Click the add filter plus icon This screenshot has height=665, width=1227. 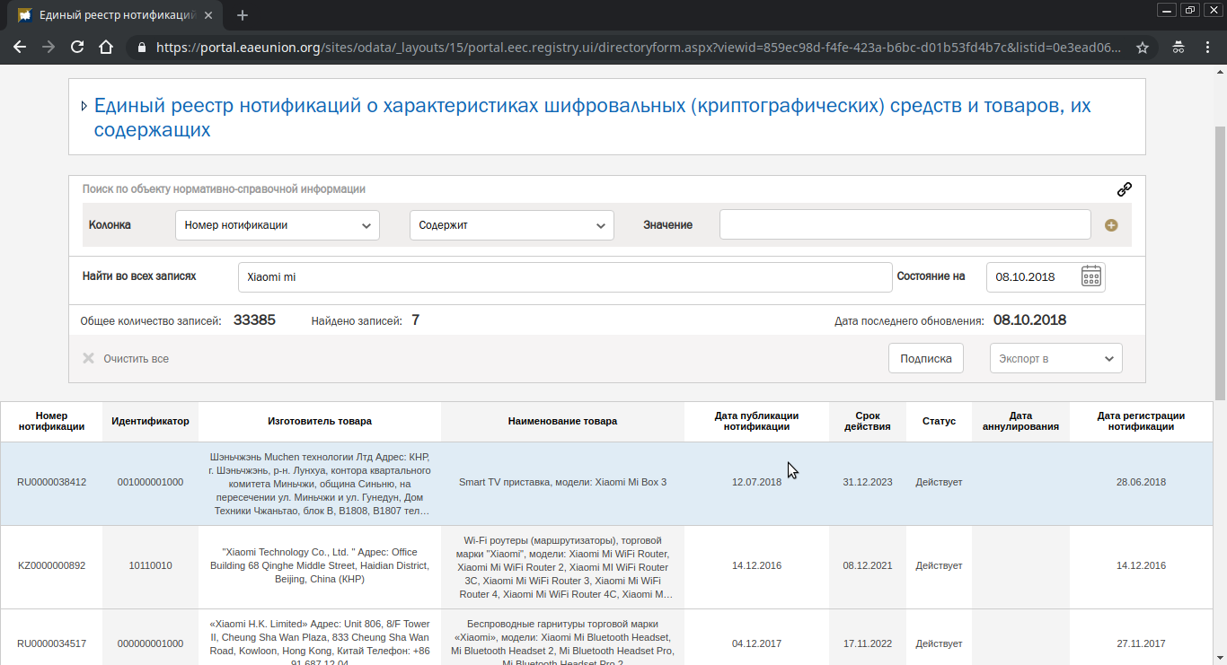pos(1111,225)
